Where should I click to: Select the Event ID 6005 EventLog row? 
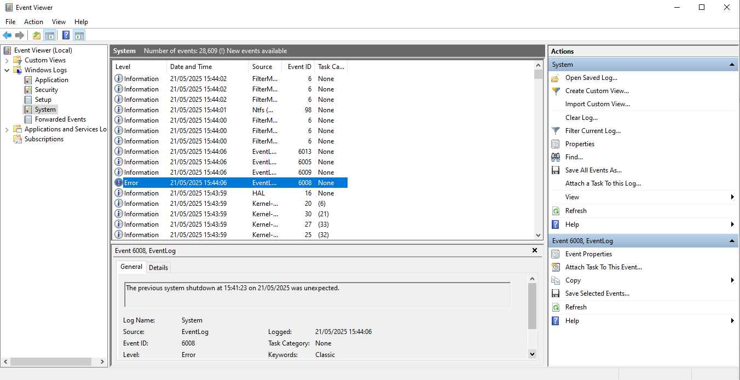point(230,162)
